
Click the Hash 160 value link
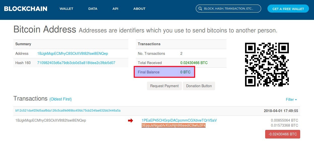pyautogui.click(x=76, y=63)
